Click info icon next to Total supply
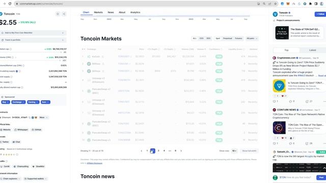The width and height of the screenshot is (326, 183). pyautogui.click(x=11, y=77)
